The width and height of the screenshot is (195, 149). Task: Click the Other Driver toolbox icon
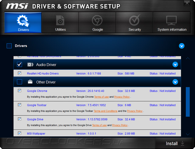30,82
